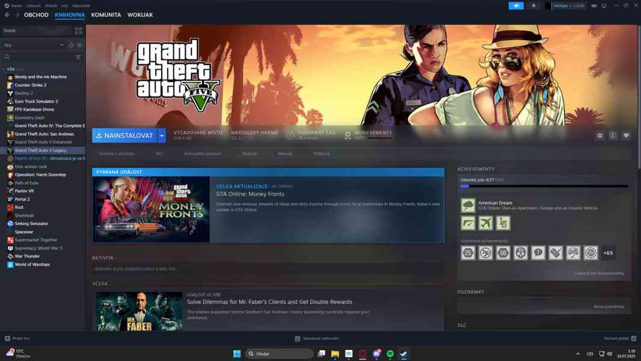Show +65 more locked achievements
The height and width of the screenshot is (361, 641).
[x=609, y=253]
